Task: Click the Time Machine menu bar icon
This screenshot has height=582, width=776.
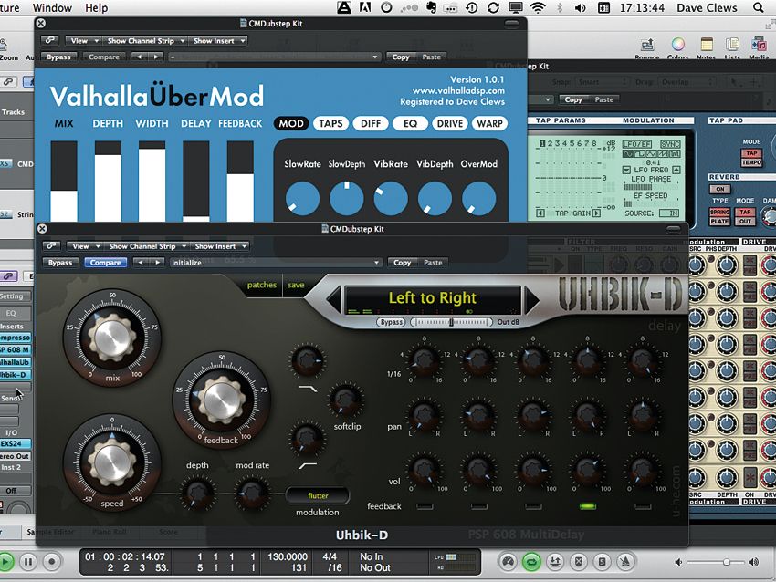Action: coord(471,7)
